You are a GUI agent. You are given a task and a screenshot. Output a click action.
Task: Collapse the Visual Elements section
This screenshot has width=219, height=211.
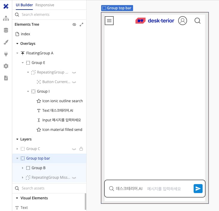pos(17,198)
